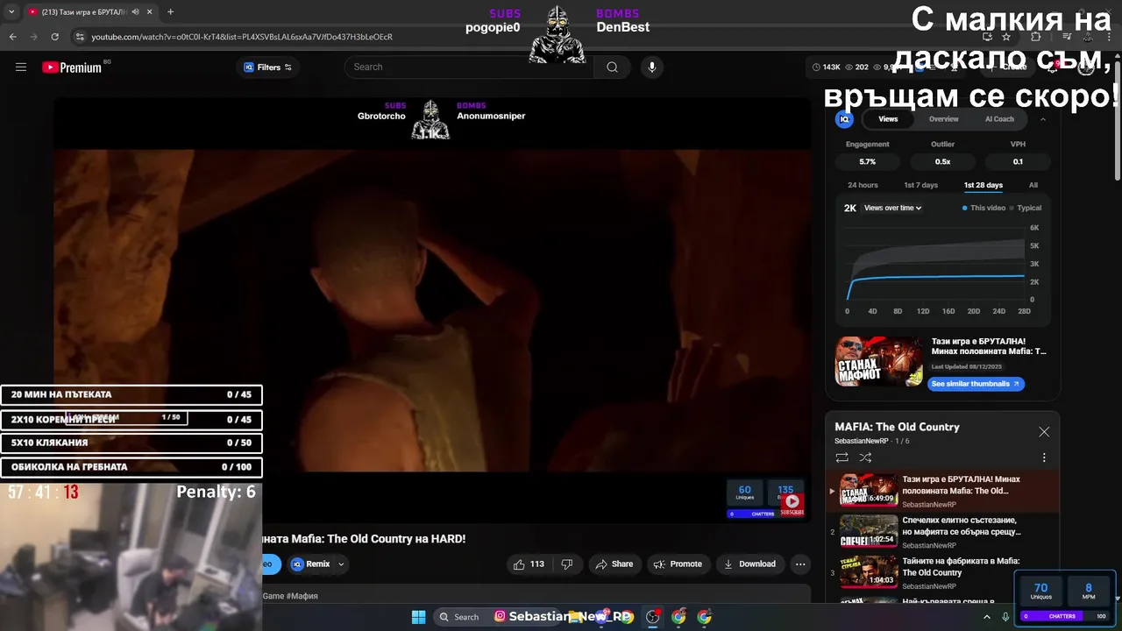Click the system tray microphone icon
This screenshot has width=1122, height=631.
click(x=1005, y=617)
